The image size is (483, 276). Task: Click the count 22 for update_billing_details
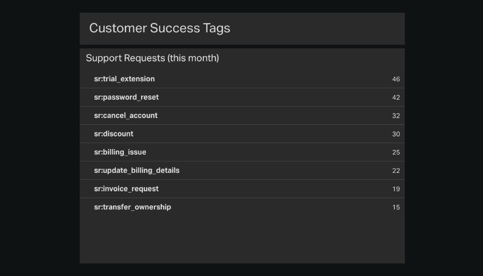point(396,171)
